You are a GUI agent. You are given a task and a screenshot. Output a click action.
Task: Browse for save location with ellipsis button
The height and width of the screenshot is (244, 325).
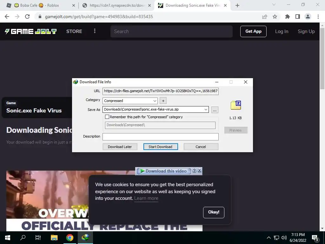215,110
